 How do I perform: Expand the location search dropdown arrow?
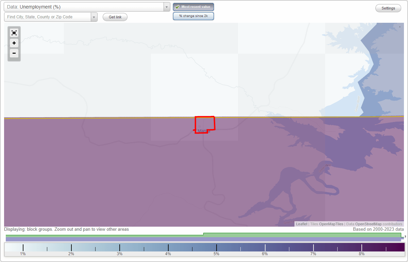(94, 17)
